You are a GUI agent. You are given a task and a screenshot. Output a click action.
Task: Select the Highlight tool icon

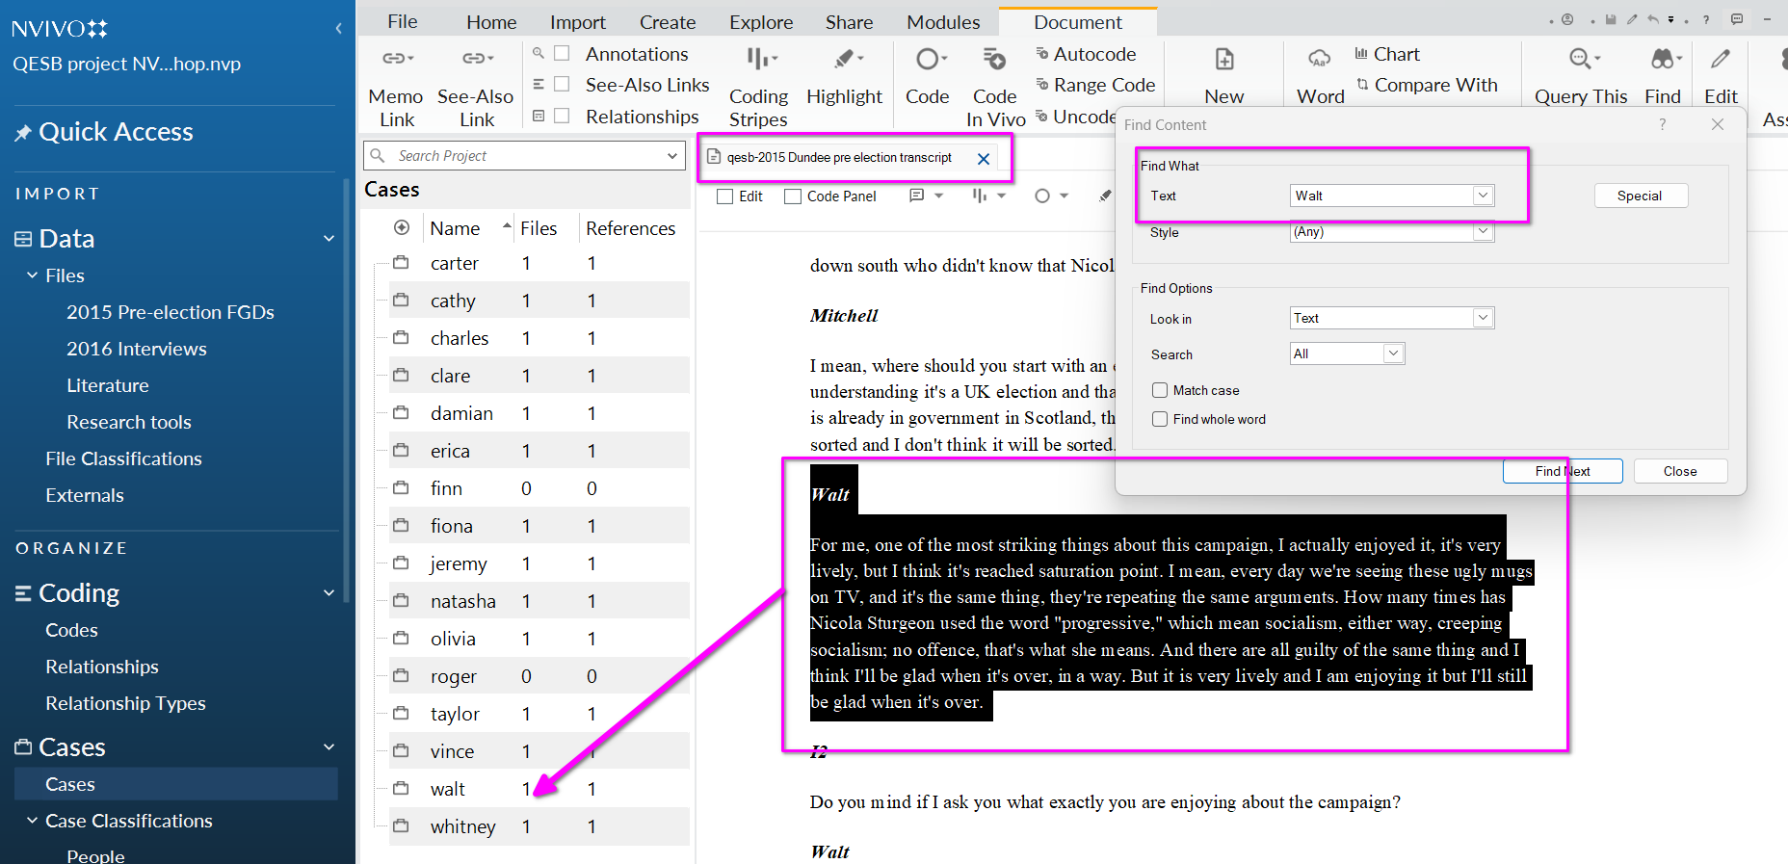tap(845, 60)
